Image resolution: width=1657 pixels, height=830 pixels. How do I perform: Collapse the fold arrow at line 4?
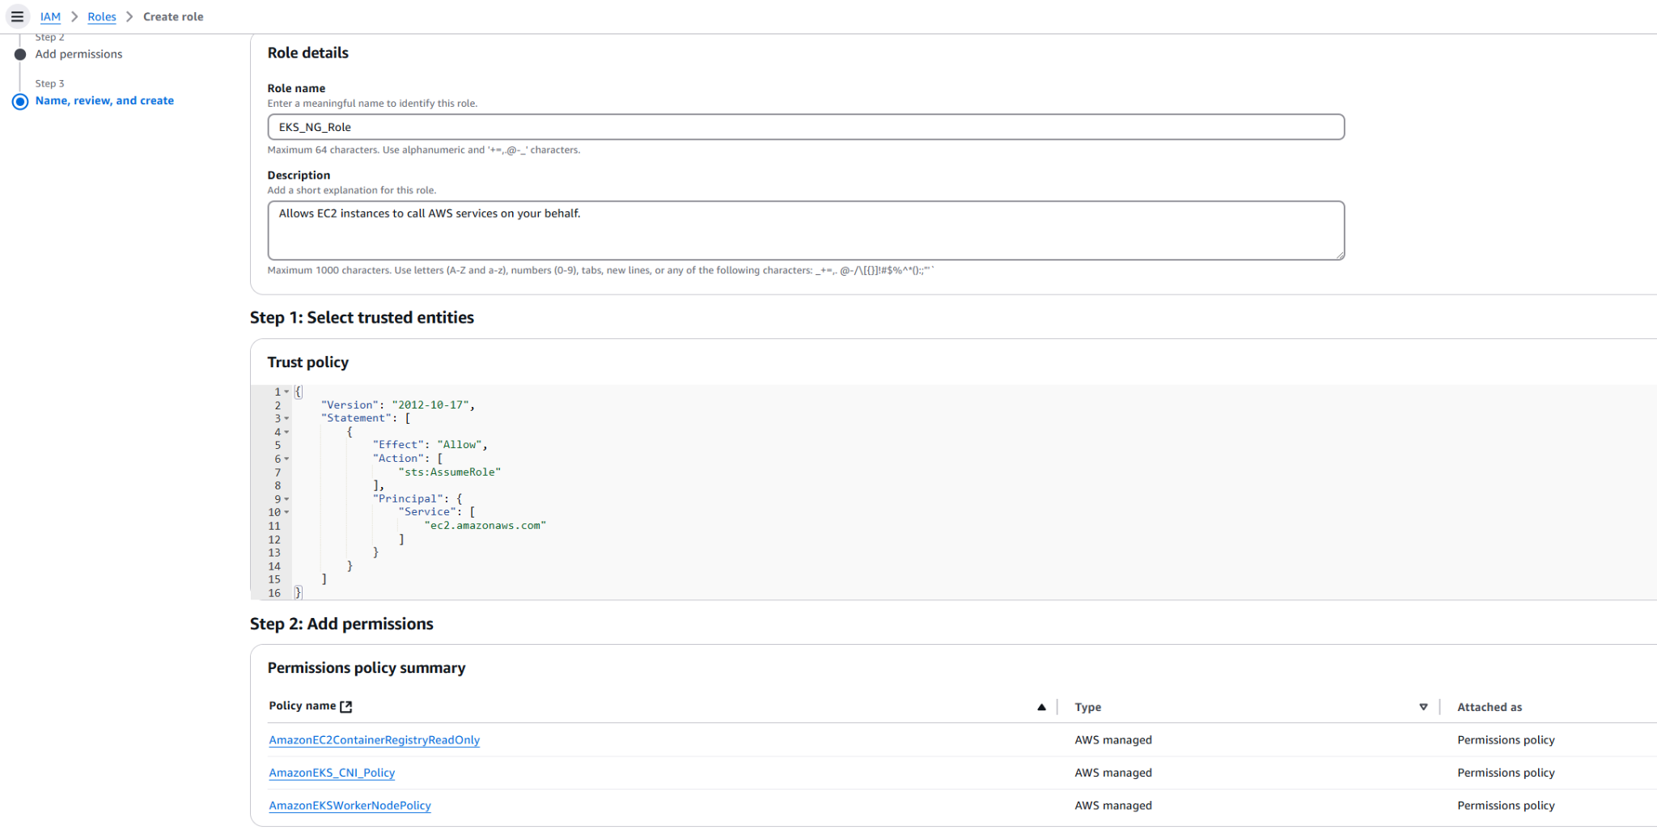click(x=286, y=432)
